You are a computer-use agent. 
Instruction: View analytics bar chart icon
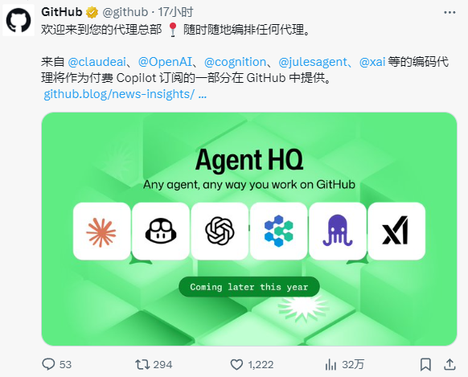pyautogui.click(x=330, y=364)
